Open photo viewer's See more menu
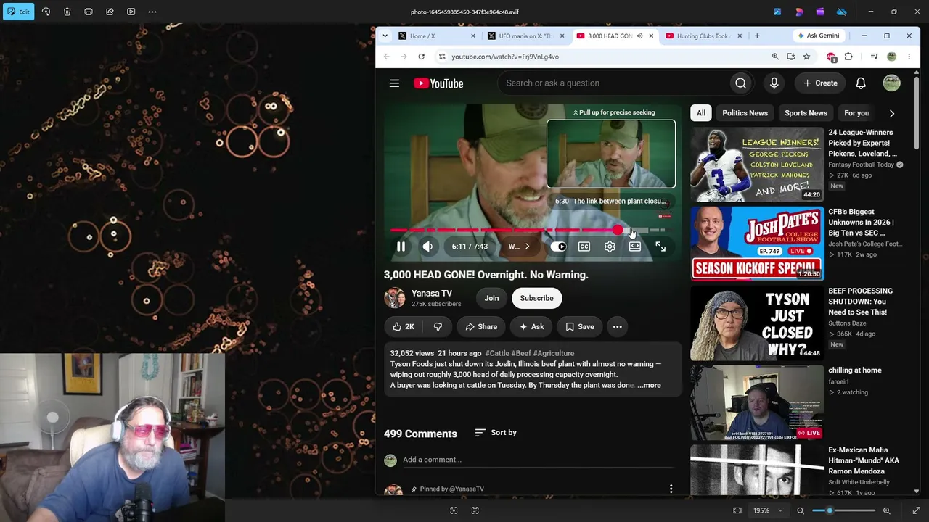 tap(152, 12)
